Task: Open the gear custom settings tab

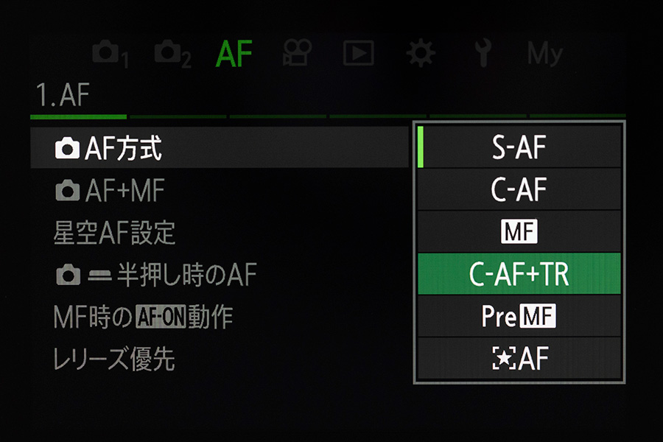Action: [421, 53]
